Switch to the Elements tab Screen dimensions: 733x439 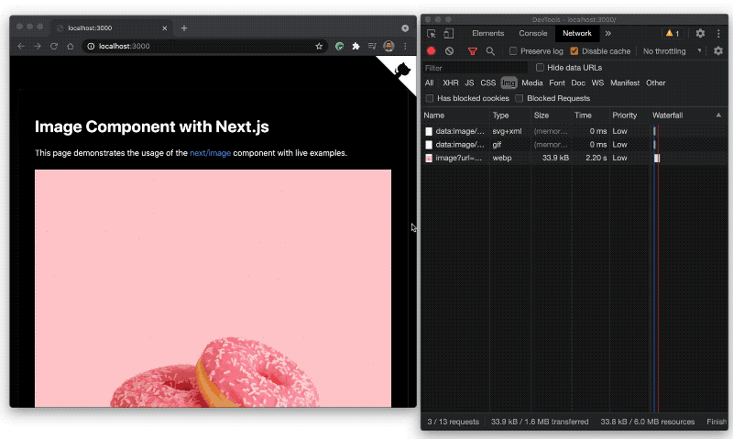pyautogui.click(x=488, y=33)
